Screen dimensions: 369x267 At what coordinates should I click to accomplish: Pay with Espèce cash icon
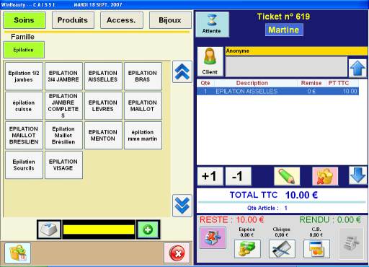pyautogui.click(x=247, y=249)
